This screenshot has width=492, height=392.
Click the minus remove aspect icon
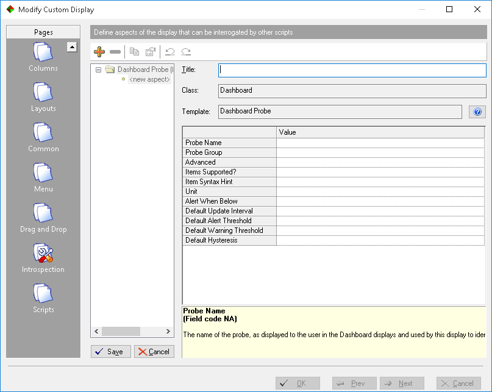(115, 52)
